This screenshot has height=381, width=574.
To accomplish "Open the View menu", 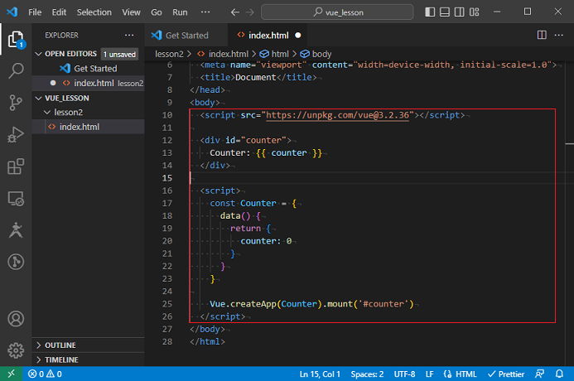I will click(131, 12).
